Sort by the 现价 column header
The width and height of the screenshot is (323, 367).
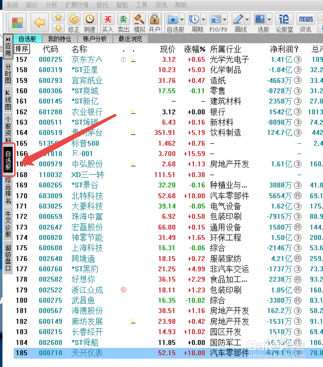tap(167, 49)
